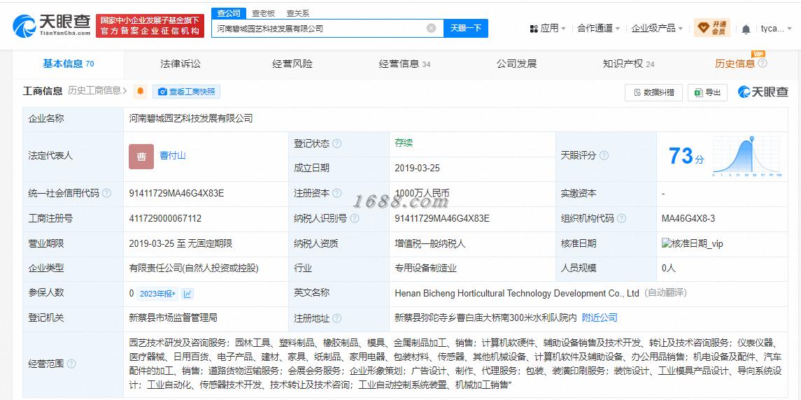This screenshot has width=801, height=400.
Task: Click the 天眼一下 search button
Action: click(465, 28)
